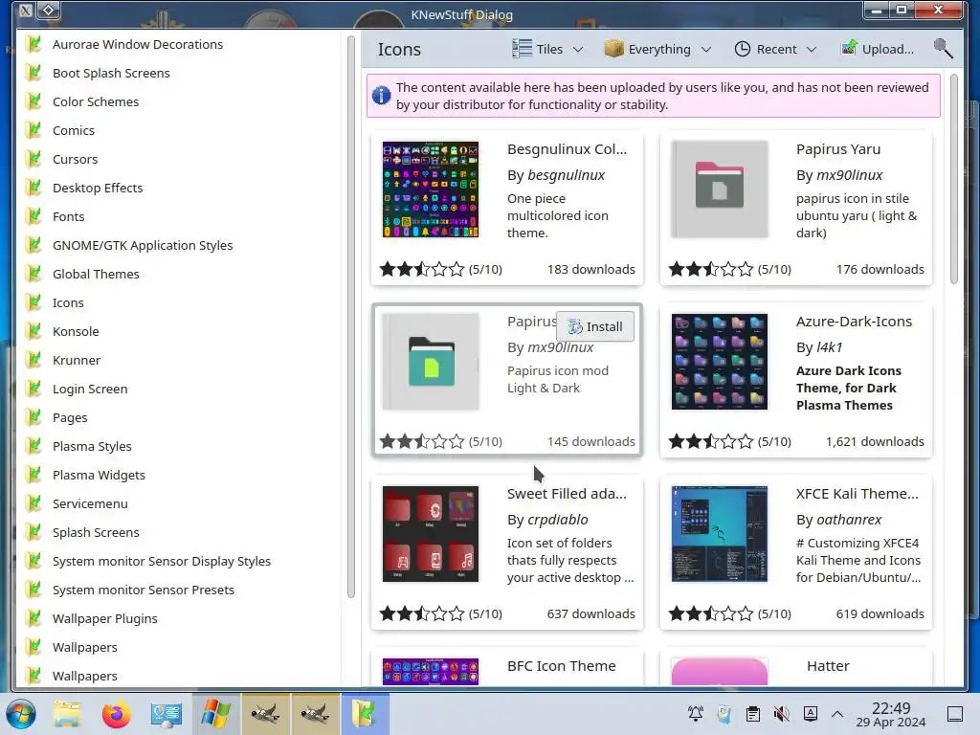The height and width of the screenshot is (735, 980).
Task: Click the Plasma Widgets category icon
Action: pyautogui.click(x=33, y=475)
